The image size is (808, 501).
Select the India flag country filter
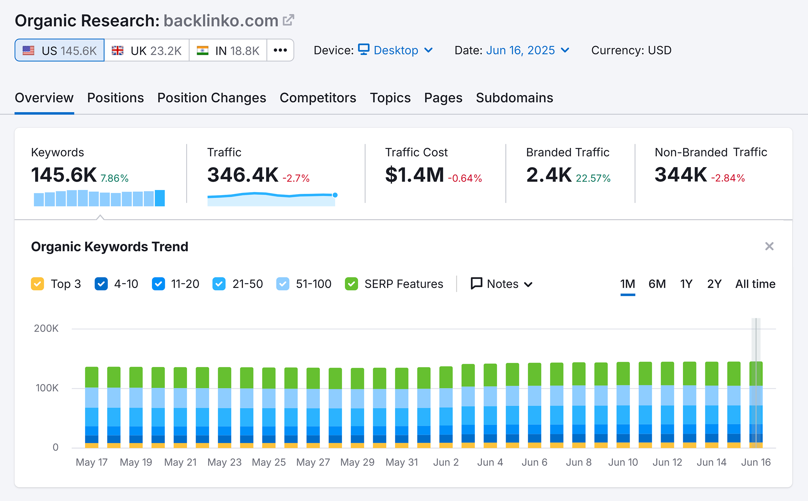[x=228, y=50]
